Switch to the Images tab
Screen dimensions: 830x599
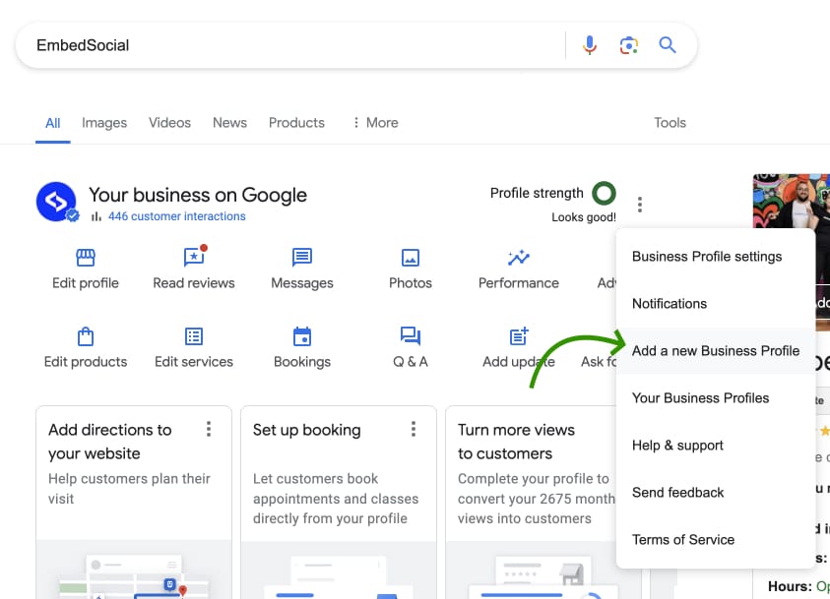coord(104,123)
